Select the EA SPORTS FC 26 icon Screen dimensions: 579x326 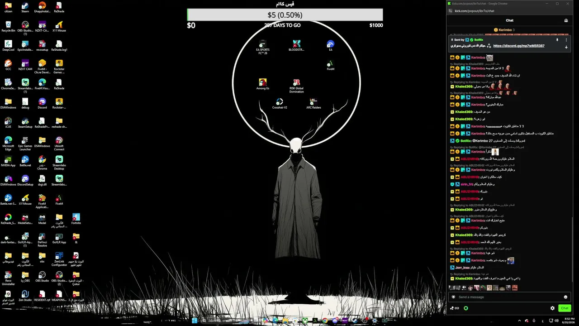pyautogui.click(x=263, y=48)
